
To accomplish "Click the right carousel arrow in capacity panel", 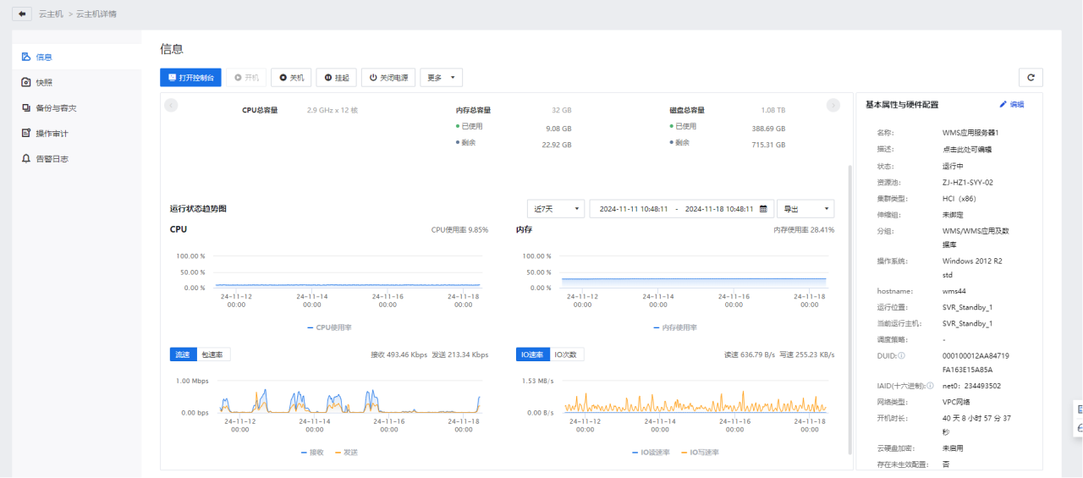I will click(833, 105).
